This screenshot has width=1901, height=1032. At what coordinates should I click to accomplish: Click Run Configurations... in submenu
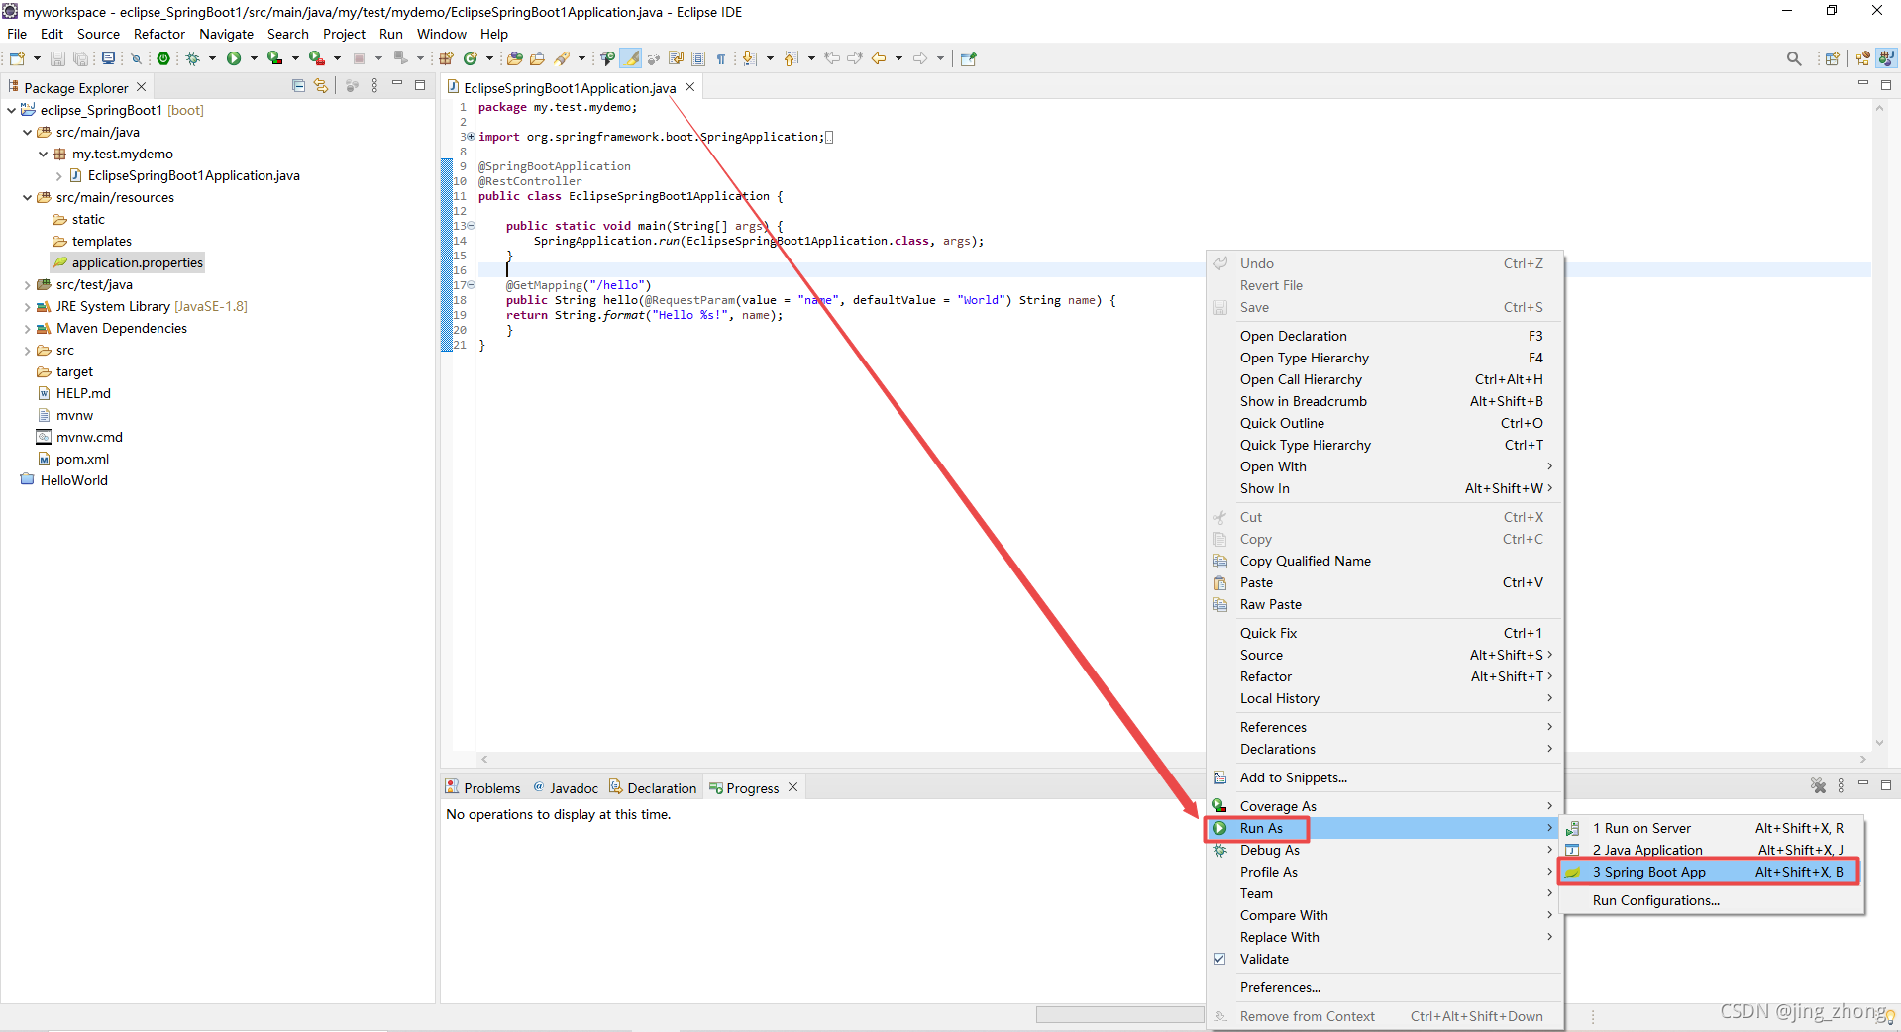point(1711,900)
